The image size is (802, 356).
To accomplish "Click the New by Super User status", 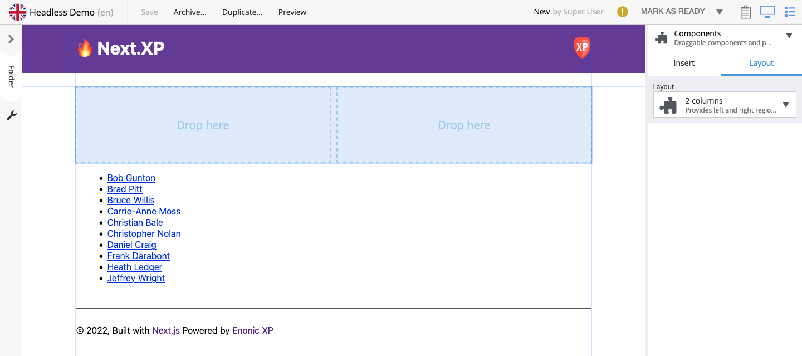I will [x=569, y=12].
